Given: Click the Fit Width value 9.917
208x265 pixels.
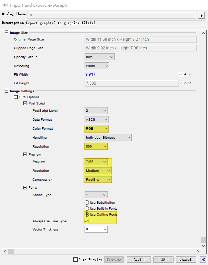Looking at the screenshot, I should (x=90, y=74).
